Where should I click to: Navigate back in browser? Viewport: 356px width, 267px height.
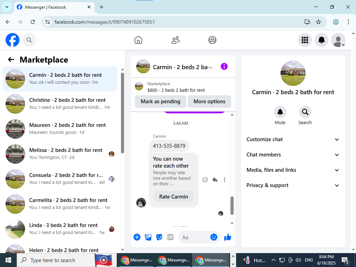[x=8, y=22]
